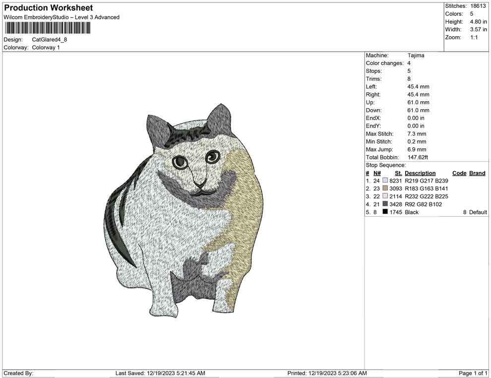Click the Code column header
This screenshot has height=378, width=491.
pos(459,173)
